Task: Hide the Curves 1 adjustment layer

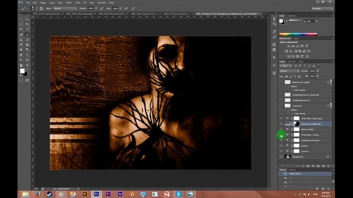Action: (x=281, y=151)
